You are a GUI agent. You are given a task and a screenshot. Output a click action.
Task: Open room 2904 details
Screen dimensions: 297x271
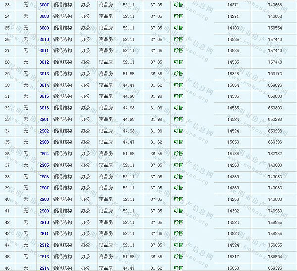pos(44,153)
